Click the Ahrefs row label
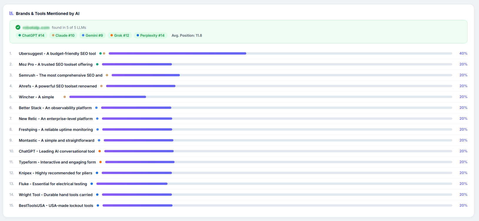The width and height of the screenshot is (479, 221). click(x=58, y=86)
